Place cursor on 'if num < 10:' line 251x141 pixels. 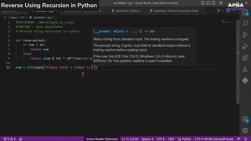[34, 45]
